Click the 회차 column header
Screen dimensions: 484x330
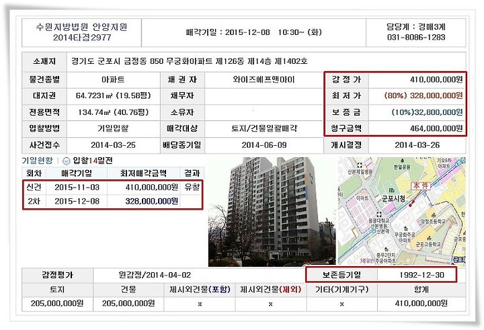click(x=34, y=173)
